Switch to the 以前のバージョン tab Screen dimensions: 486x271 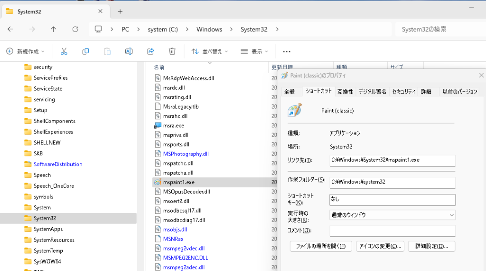pyautogui.click(x=459, y=91)
